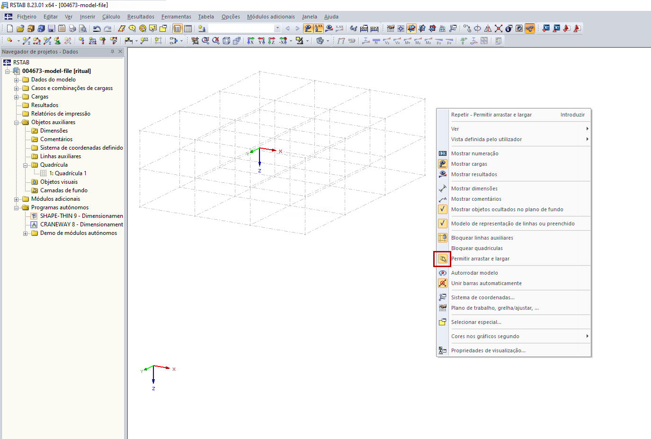Viewport: 651px width, 439px height.
Task: Click the X.XX show values toolbar icon
Action: [x=319, y=28]
